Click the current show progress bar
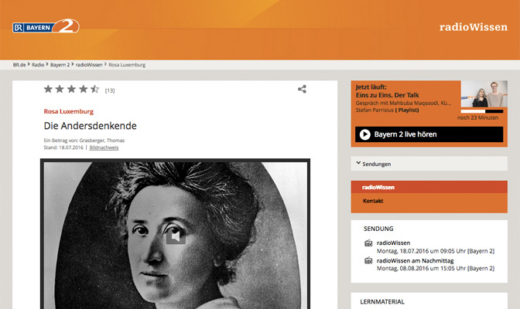The height and width of the screenshot is (309, 520). tap(482, 111)
